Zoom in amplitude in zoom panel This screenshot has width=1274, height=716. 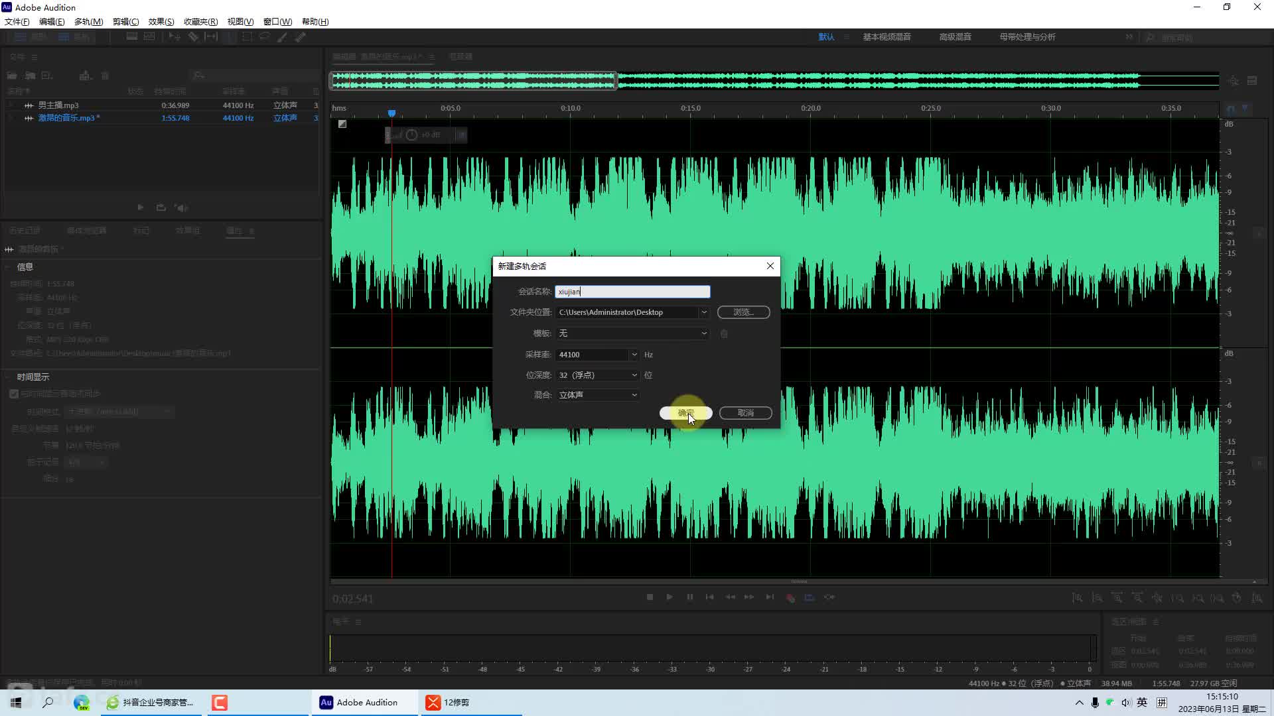pos(1078,598)
